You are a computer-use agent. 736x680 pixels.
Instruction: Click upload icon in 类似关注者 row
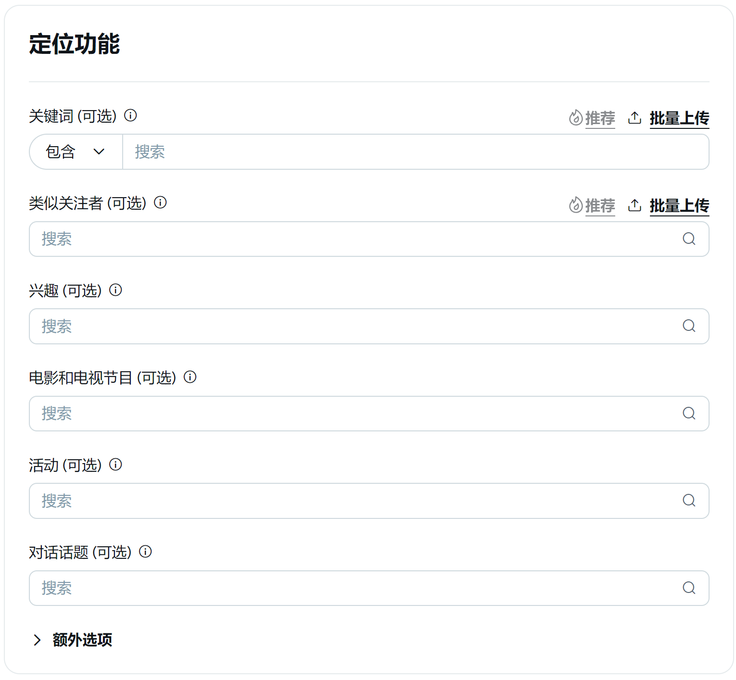[x=634, y=205]
